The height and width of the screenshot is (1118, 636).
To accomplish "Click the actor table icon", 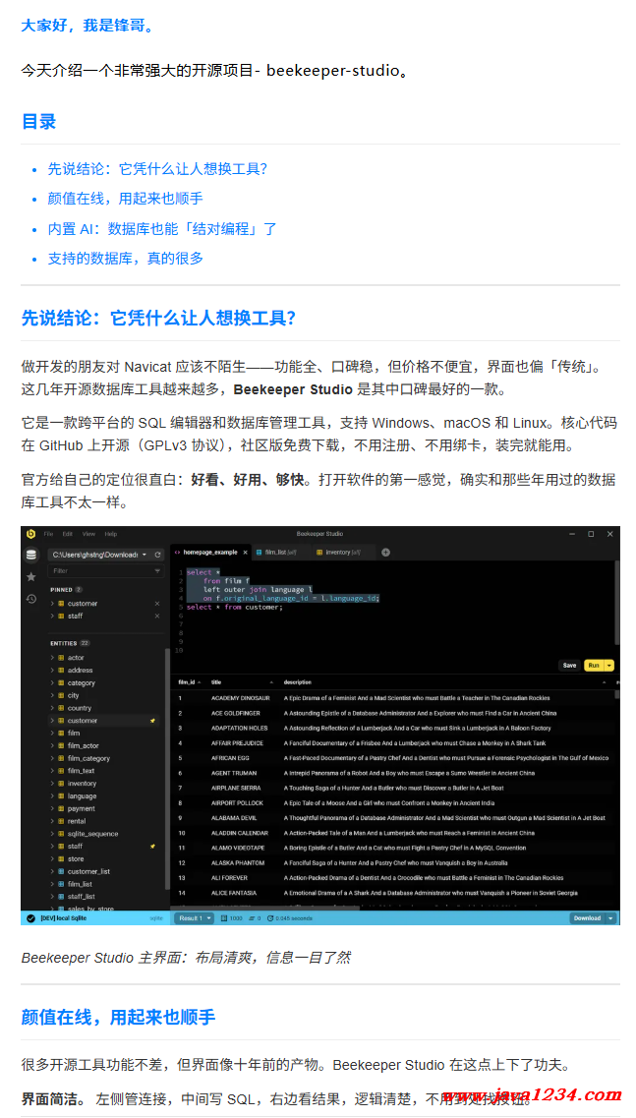I will (61, 658).
